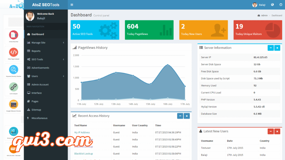285x160 pixels.
Task: Click the Unique Visitors pie chart icon
Action: point(273,30)
